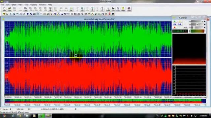Click the red Record button in Control
211x118 pixels.
[175, 28]
